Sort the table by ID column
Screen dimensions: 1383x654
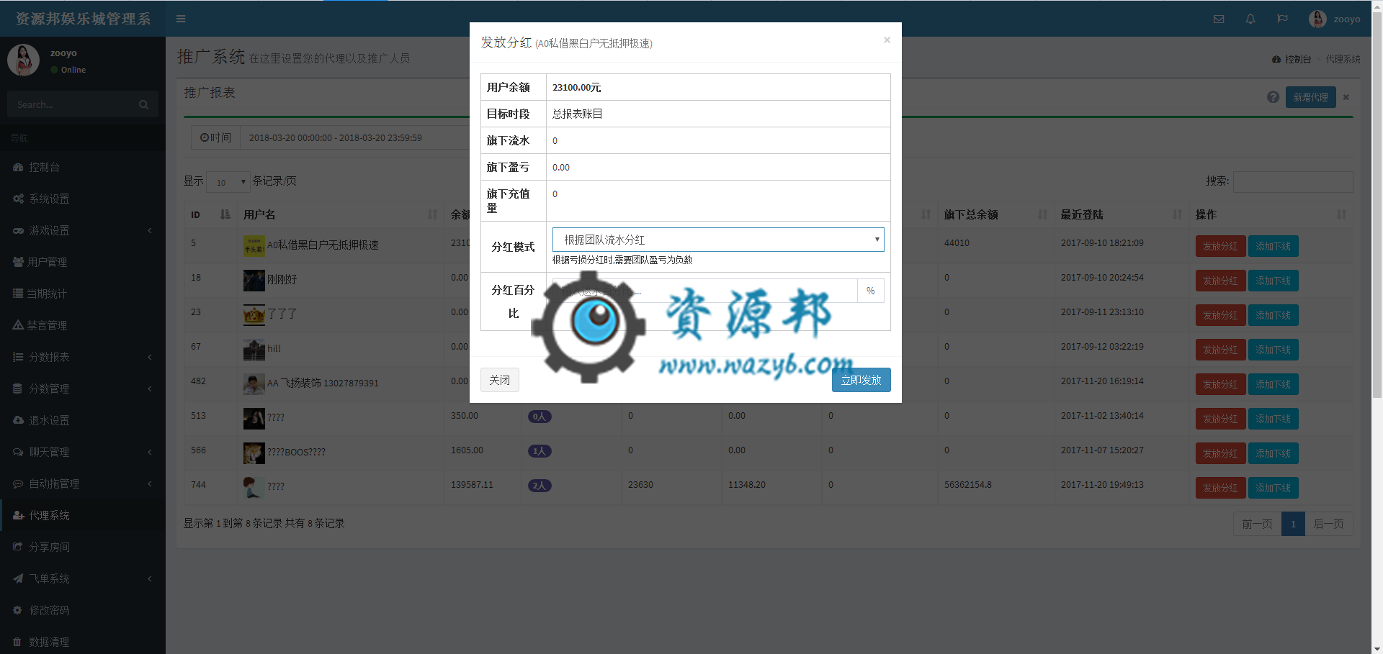coord(210,214)
